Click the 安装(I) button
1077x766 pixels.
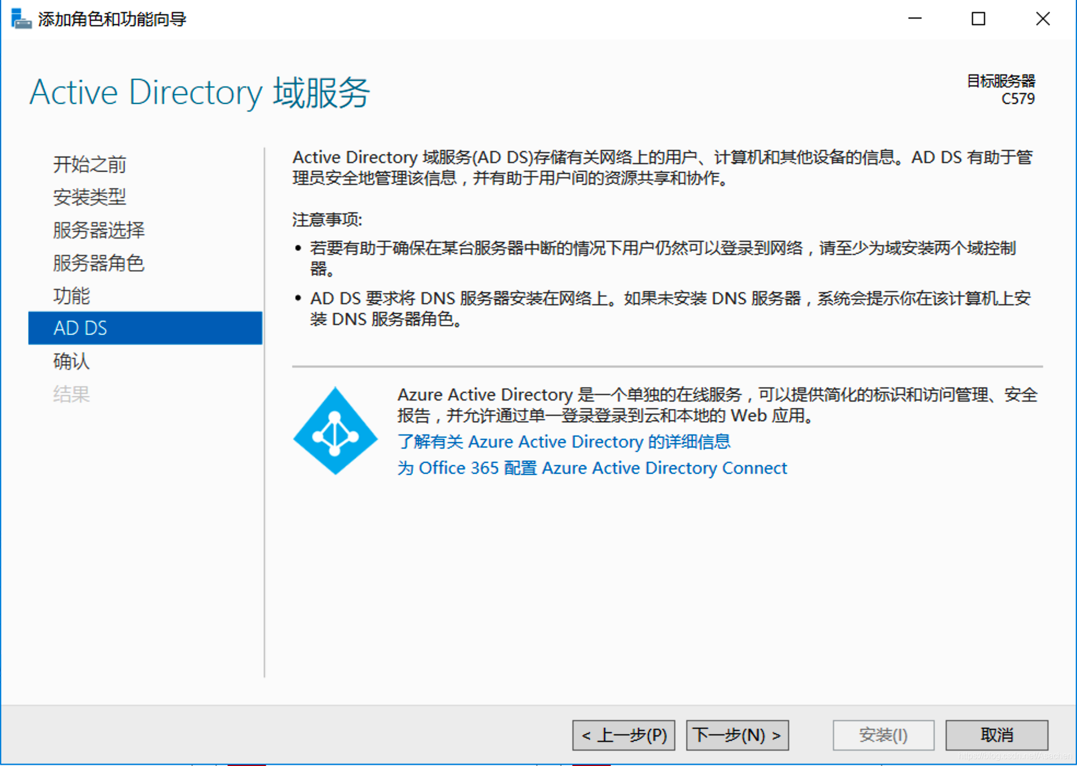pyautogui.click(x=883, y=735)
